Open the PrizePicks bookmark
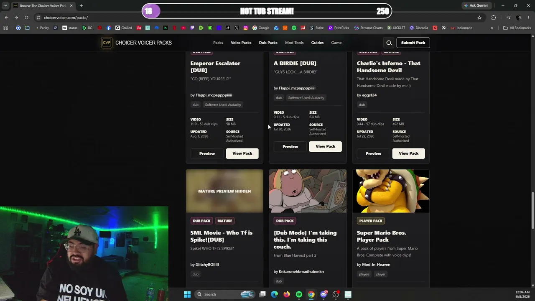The height and width of the screenshot is (301, 535). click(339, 28)
